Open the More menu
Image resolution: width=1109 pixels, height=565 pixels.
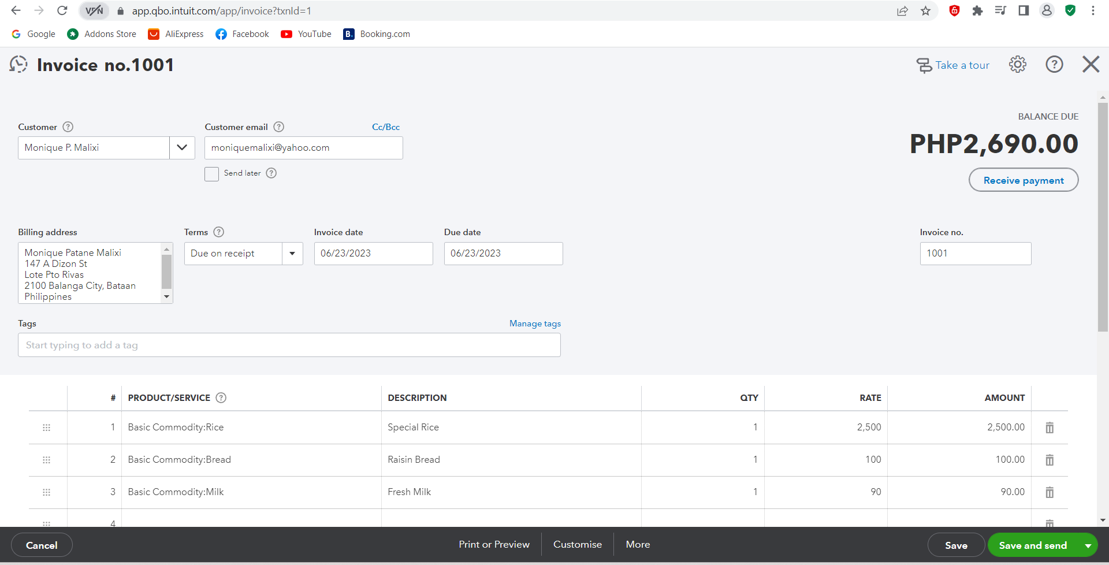point(638,545)
